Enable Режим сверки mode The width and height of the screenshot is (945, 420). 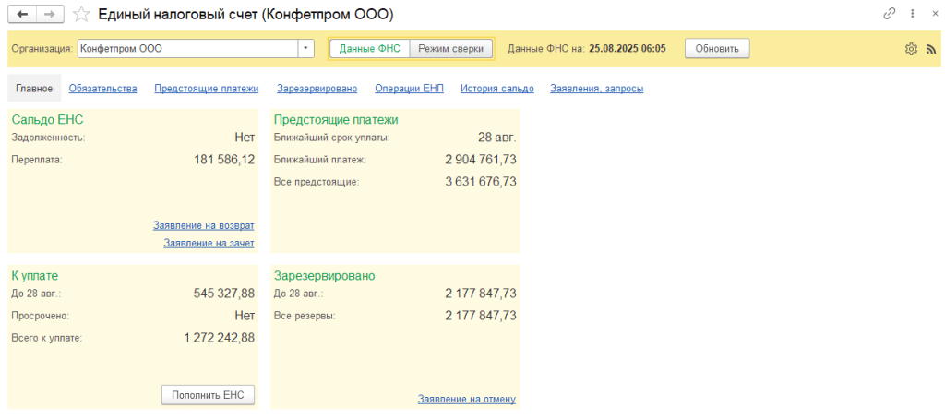tap(451, 48)
